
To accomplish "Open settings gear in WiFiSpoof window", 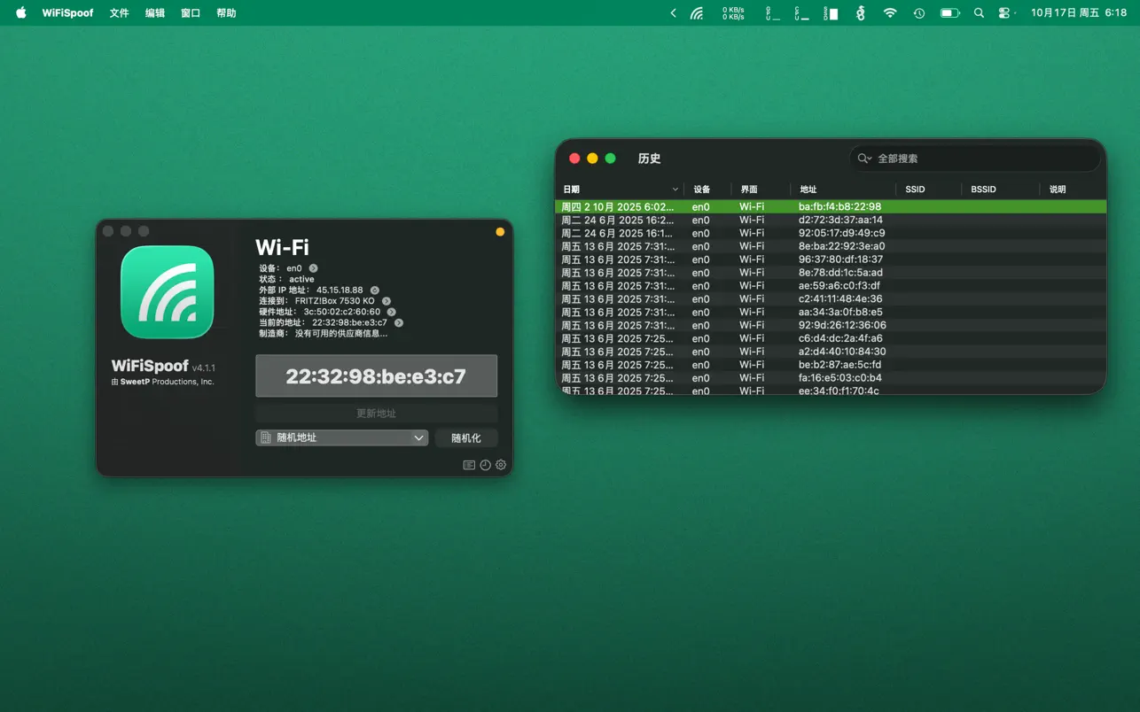I will point(501,465).
